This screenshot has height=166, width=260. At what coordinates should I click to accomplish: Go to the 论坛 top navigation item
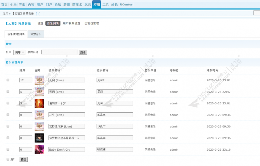tap(58, 5)
